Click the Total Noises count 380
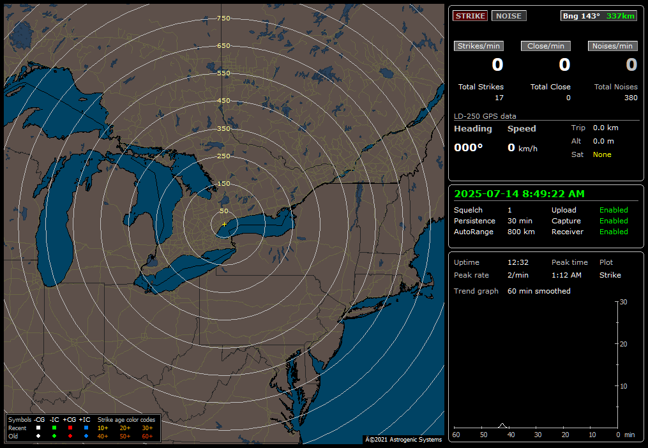648x448 pixels. 631,98
